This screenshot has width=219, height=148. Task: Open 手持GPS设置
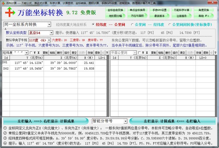[160, 10]
